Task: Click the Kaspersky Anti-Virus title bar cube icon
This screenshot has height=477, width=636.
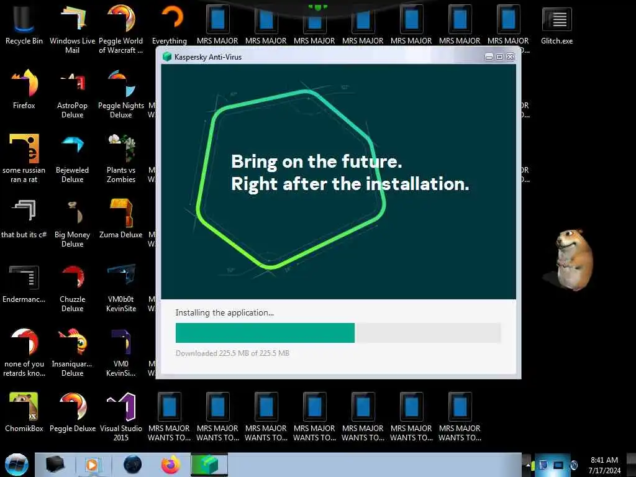Action: [166, 57]
